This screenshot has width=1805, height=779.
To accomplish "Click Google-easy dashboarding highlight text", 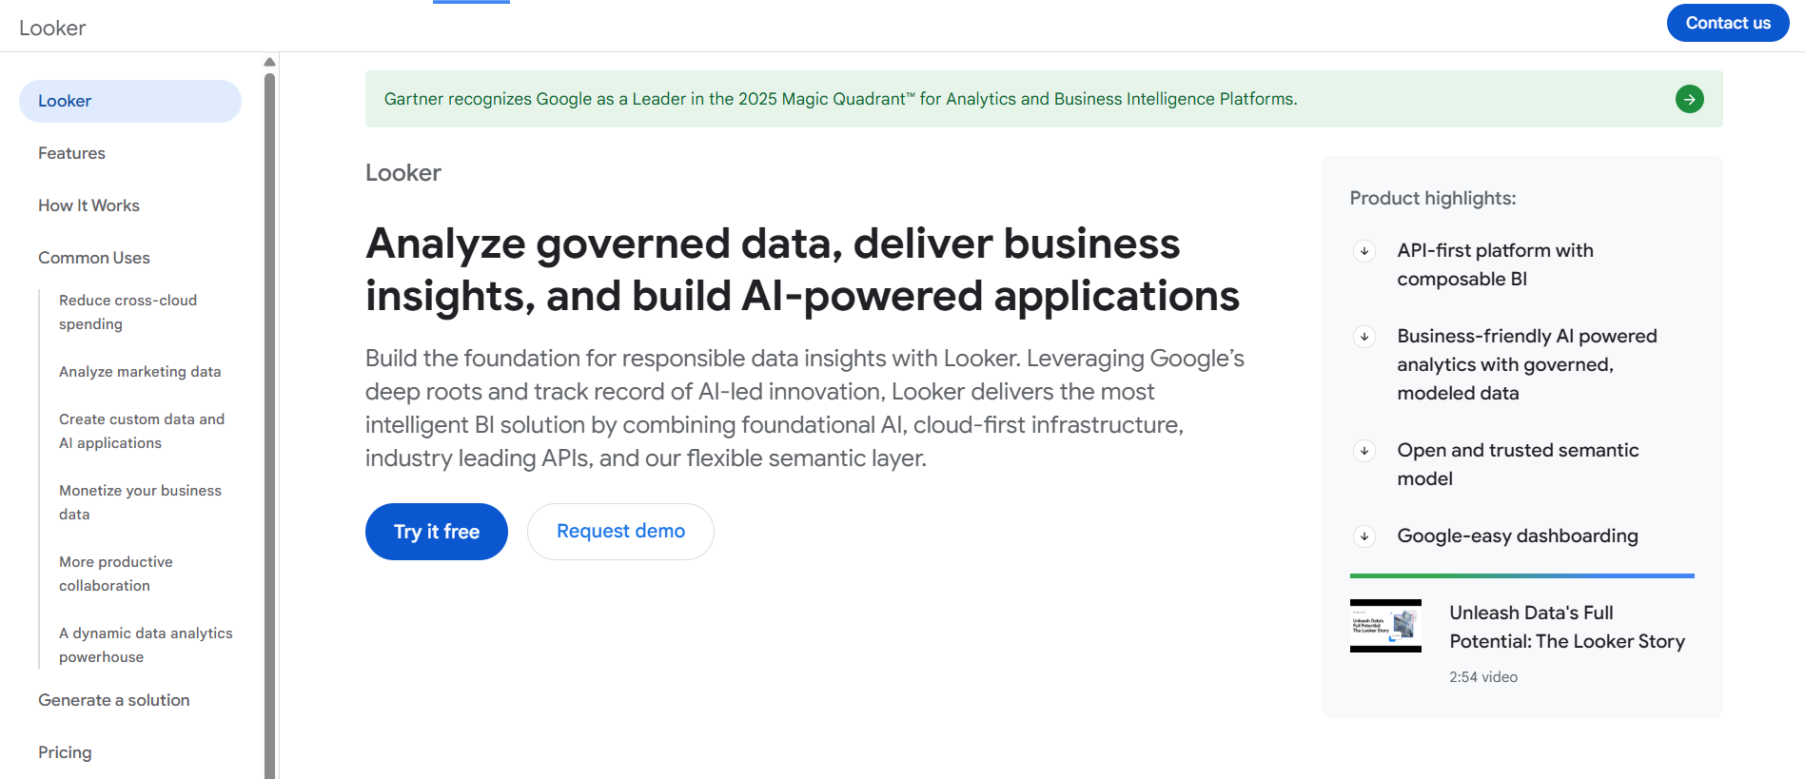I will click(x=1518, y=536).
